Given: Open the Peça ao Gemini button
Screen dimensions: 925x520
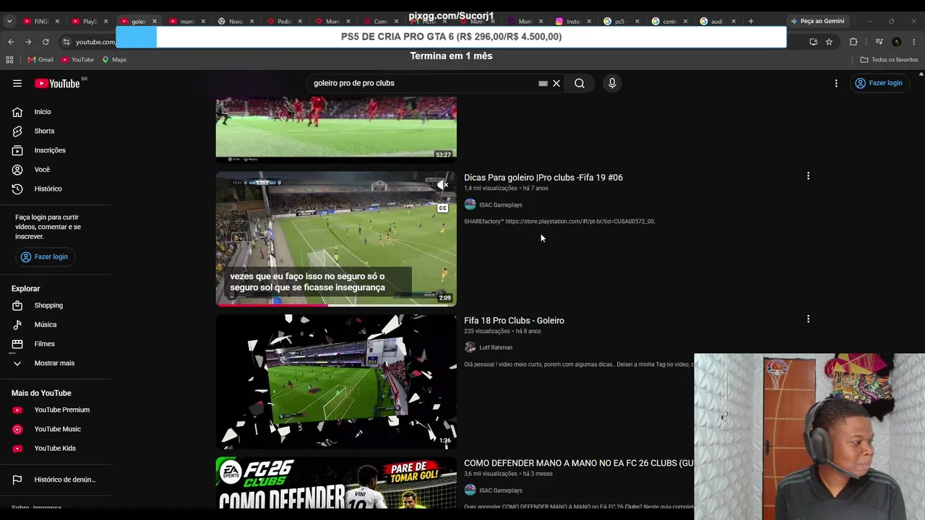Looking at the screenshot, I should 817,21.
